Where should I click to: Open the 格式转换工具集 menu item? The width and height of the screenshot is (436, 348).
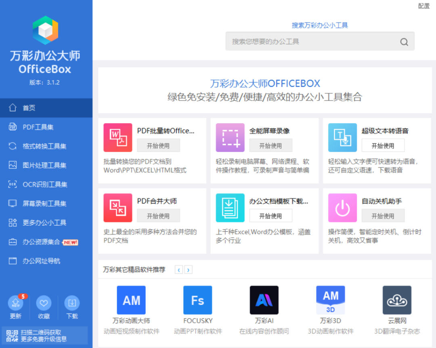[x=46, y=146]
